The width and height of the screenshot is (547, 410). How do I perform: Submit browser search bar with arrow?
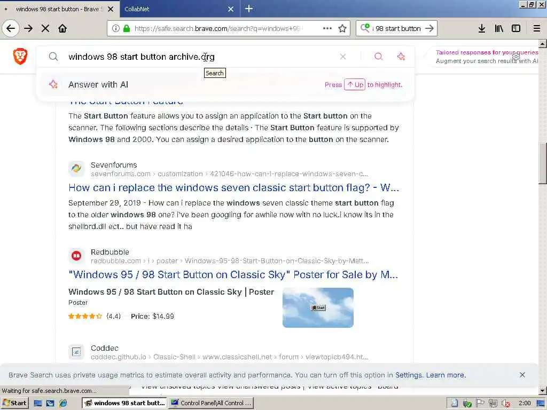pos(429,28)
